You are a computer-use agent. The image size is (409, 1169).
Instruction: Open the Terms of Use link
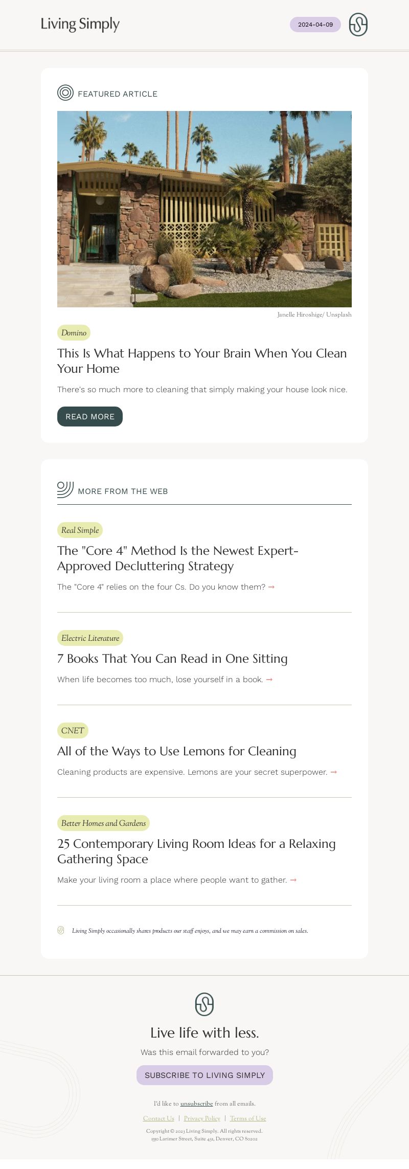click(248, 1118)
